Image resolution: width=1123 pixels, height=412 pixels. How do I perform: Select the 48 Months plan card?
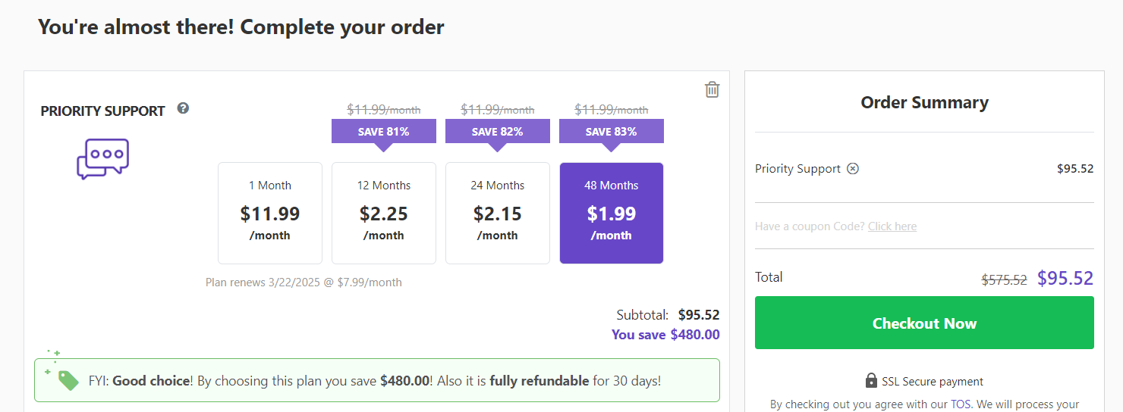612,213
